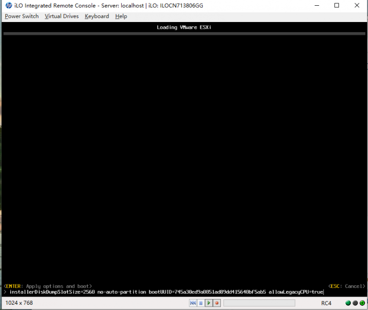This screenshot has height=310, width=368.
Task: Maximize the iLO Remote Console window
Action: (x=336, y=5)
